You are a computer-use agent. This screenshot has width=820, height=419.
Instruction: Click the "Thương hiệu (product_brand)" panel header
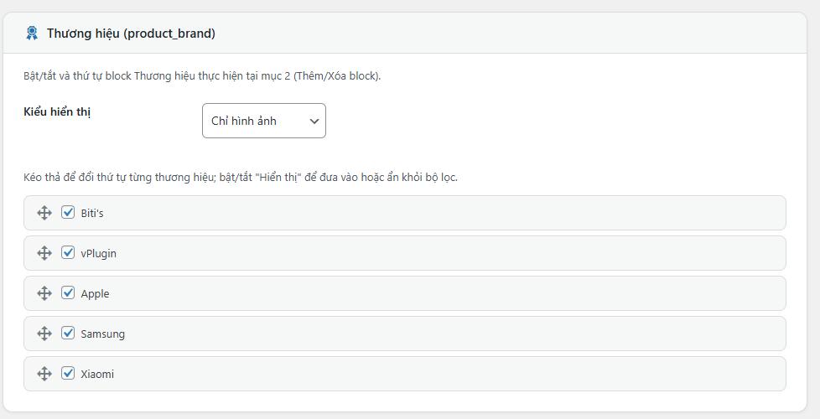click(x=131, y=34)
